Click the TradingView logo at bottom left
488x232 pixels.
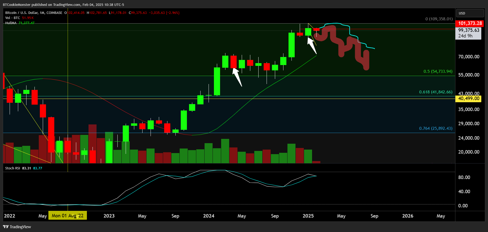tap(17, 227)
